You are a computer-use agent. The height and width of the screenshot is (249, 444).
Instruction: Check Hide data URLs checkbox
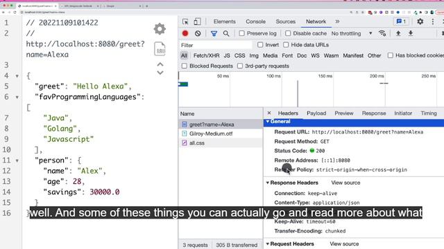(x=286, y=45)
